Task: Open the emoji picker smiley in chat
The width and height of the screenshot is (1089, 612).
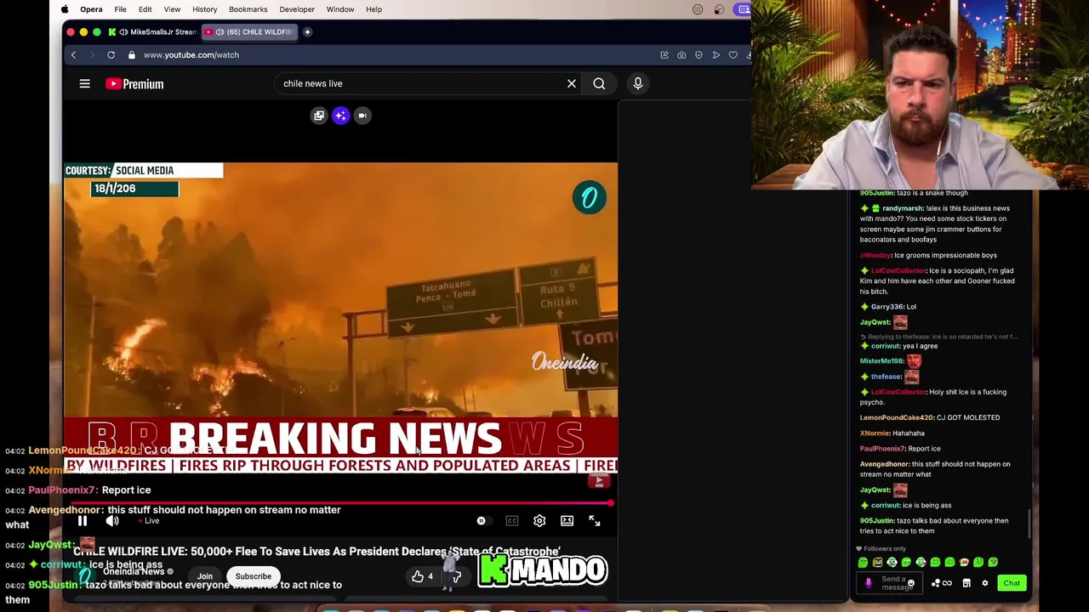Action: [x=911, y=584]
